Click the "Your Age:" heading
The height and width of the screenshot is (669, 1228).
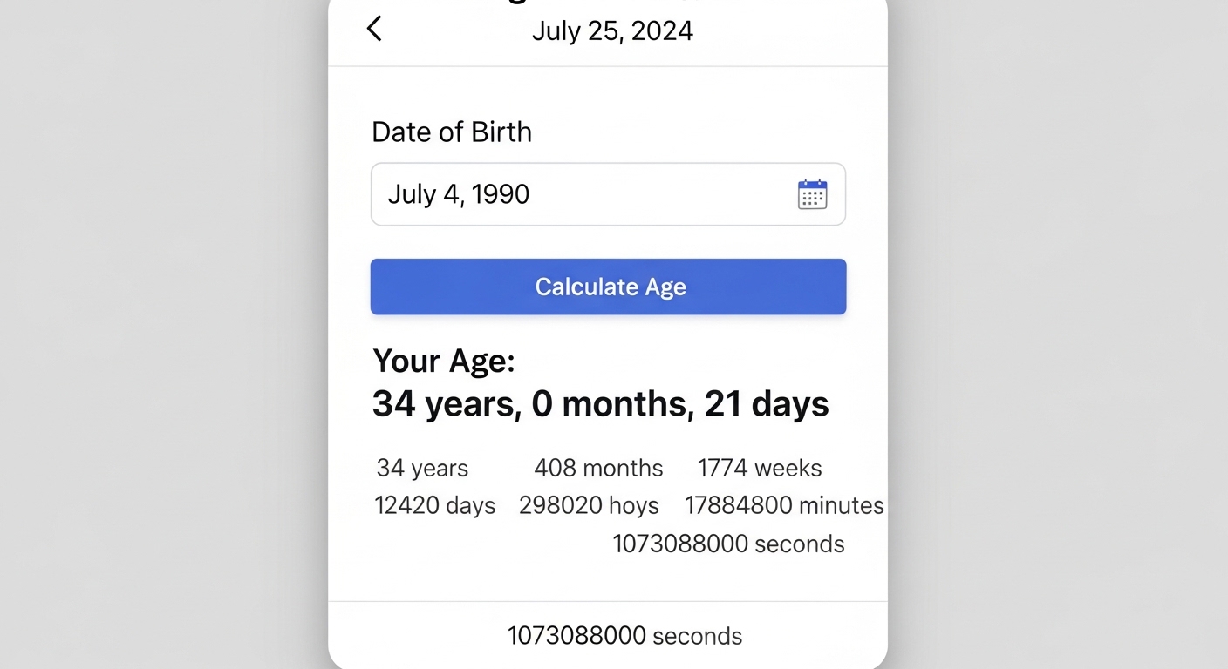pos(444,361)
